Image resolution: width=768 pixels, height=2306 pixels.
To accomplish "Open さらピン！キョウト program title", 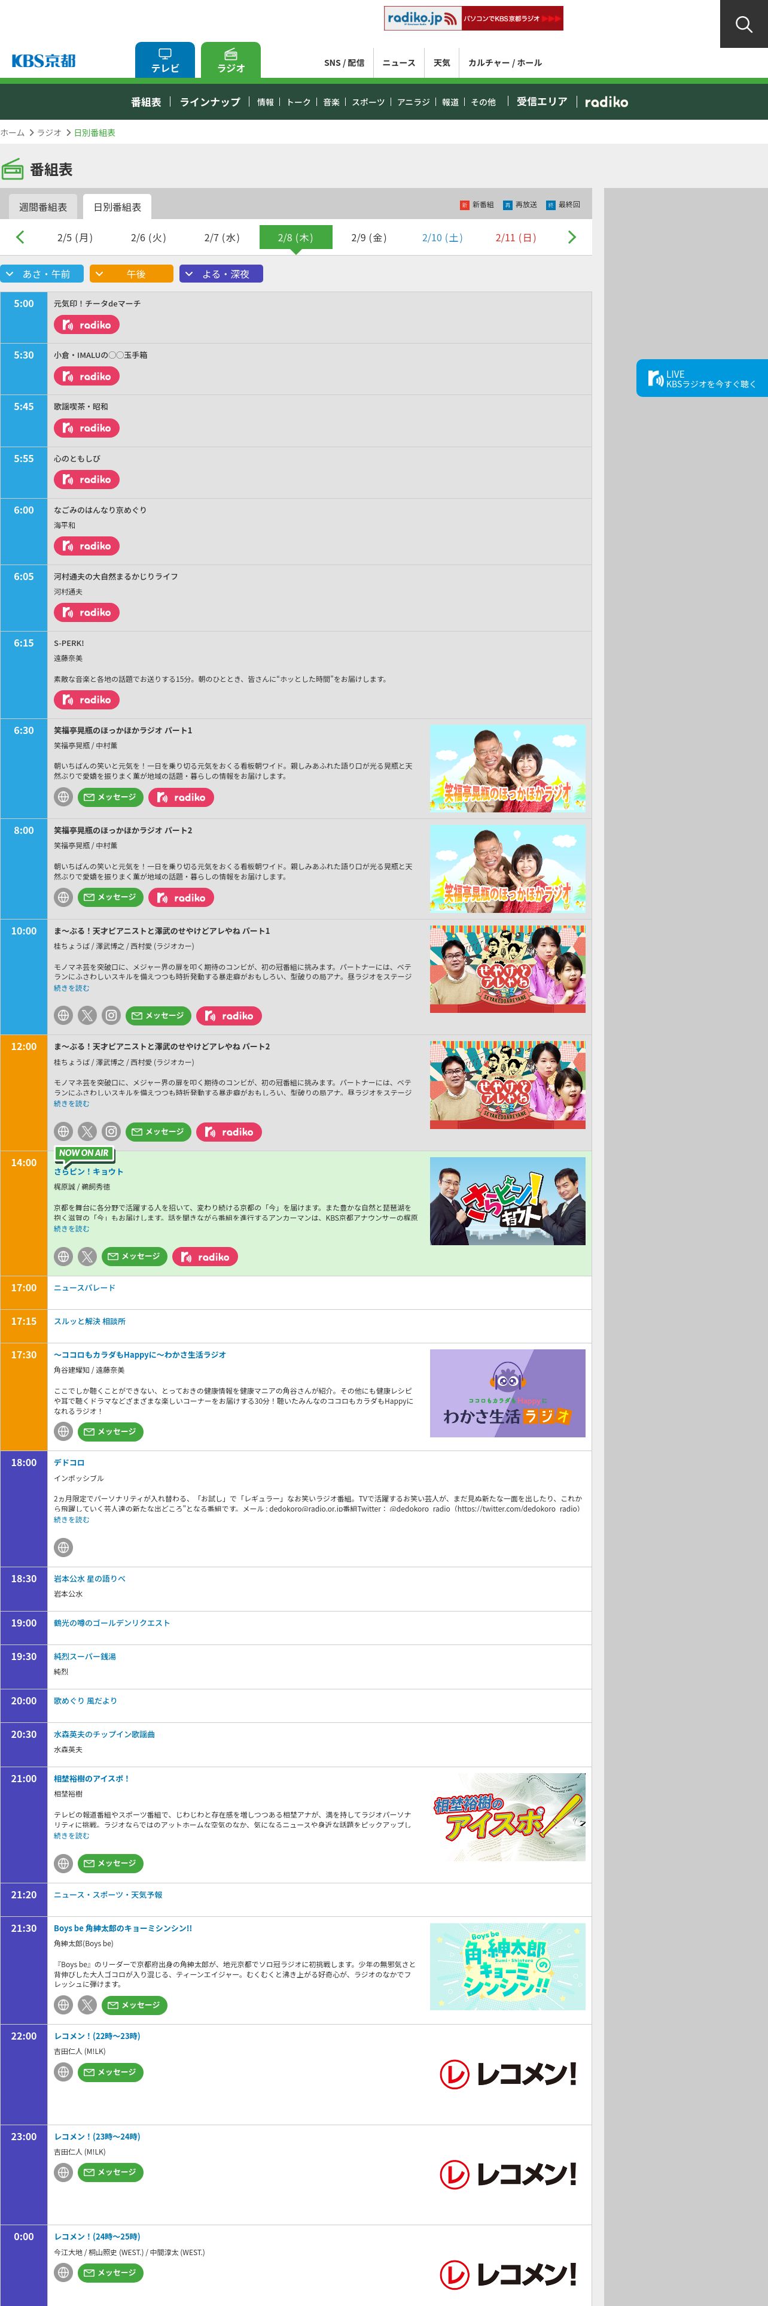I will click(89, 1172).
